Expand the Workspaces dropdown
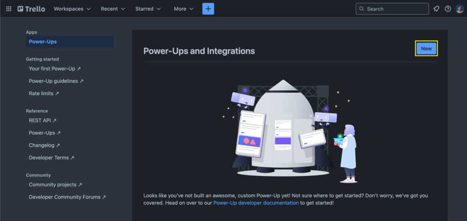The image size is (467, 221). [x=72, y=9]
